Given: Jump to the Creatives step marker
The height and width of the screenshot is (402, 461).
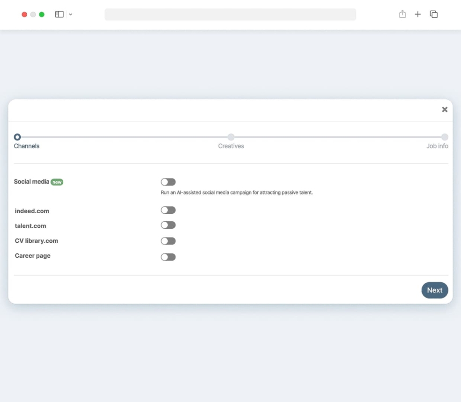Looking at the screenshot, I should [x=231, y=137].
